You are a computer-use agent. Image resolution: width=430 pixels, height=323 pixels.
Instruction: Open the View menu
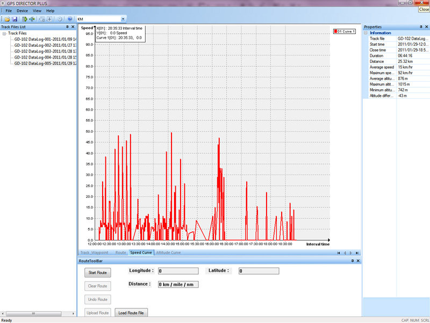click(x=37, y=11)
